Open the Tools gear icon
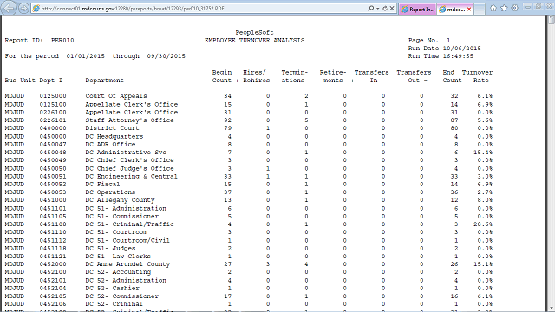Screen dimensions: 555x312 click(x=514, y=8)
